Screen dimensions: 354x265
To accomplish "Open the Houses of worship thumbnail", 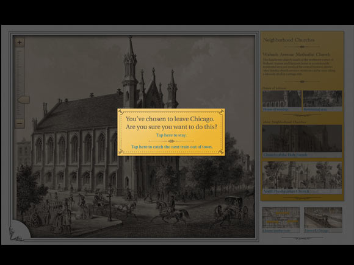I will [282, 99].
